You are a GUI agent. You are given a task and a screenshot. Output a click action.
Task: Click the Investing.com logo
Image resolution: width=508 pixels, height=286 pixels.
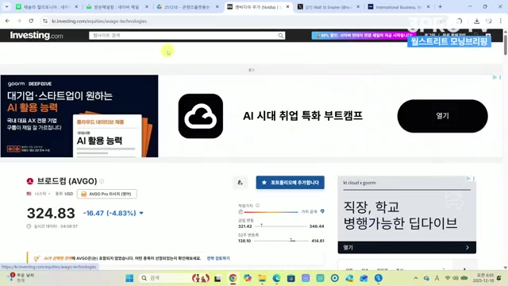tap(37, 35)
